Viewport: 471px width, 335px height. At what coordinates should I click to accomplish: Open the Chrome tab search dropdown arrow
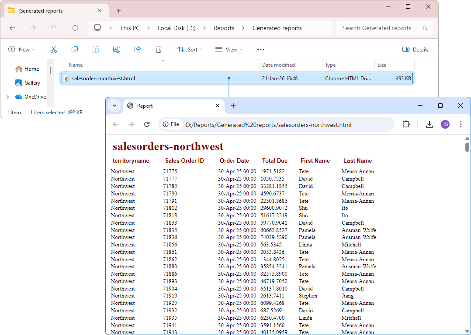[114, 106]
